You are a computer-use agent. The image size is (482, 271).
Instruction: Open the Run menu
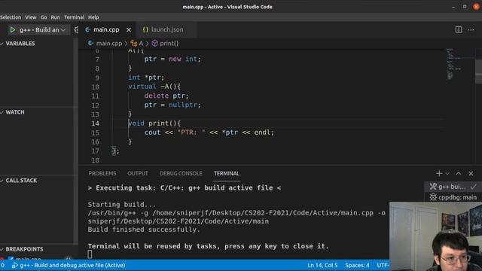click(55, 17)
